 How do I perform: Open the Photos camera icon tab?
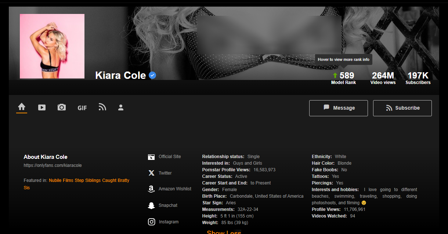(x=62, y=107)
